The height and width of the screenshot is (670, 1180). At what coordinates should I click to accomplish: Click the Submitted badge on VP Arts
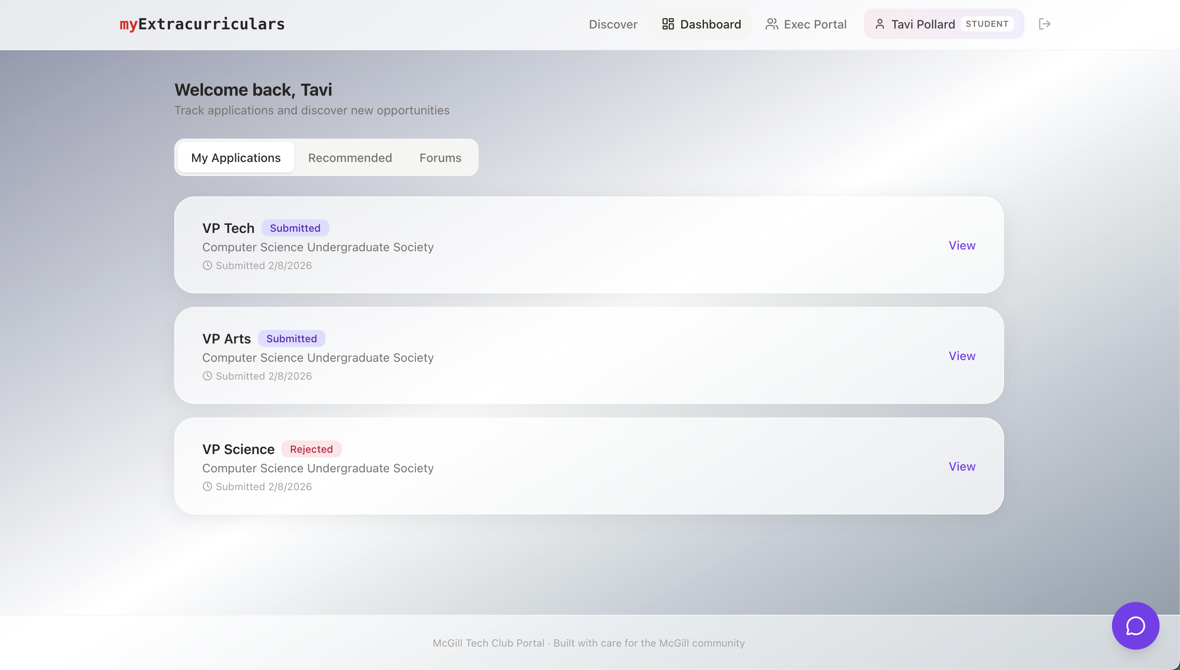[291, 339]
